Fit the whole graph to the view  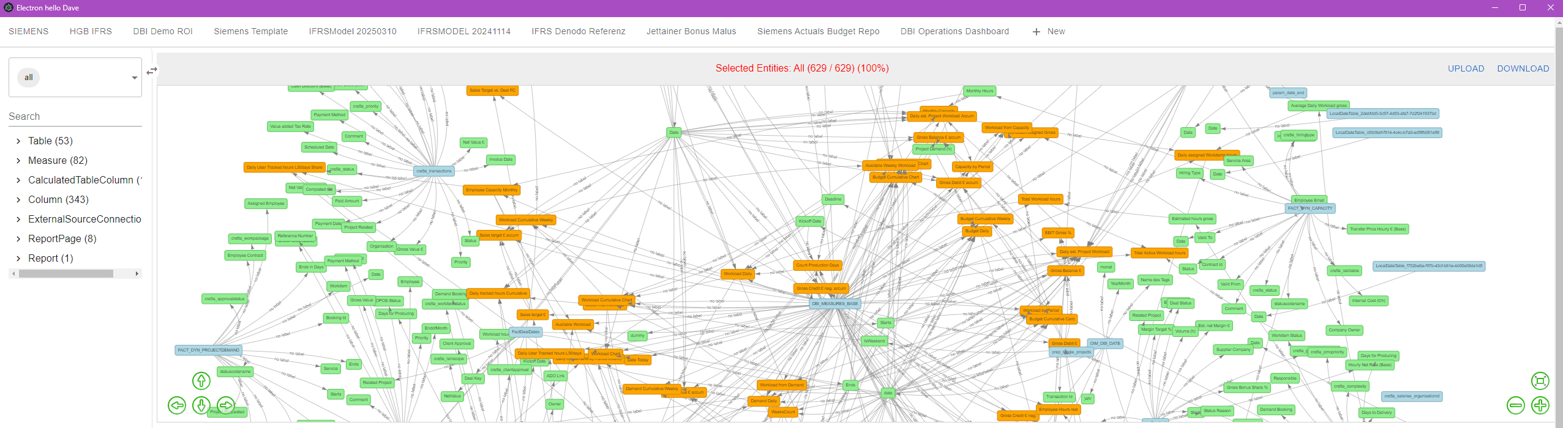pos(1540,381)
